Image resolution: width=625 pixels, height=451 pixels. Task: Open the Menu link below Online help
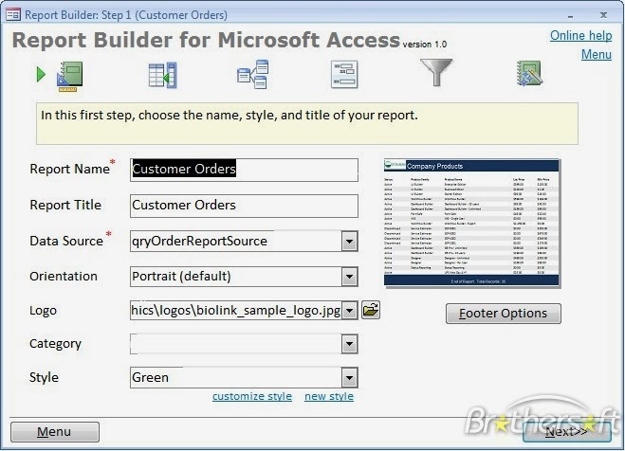click(597, 54)
